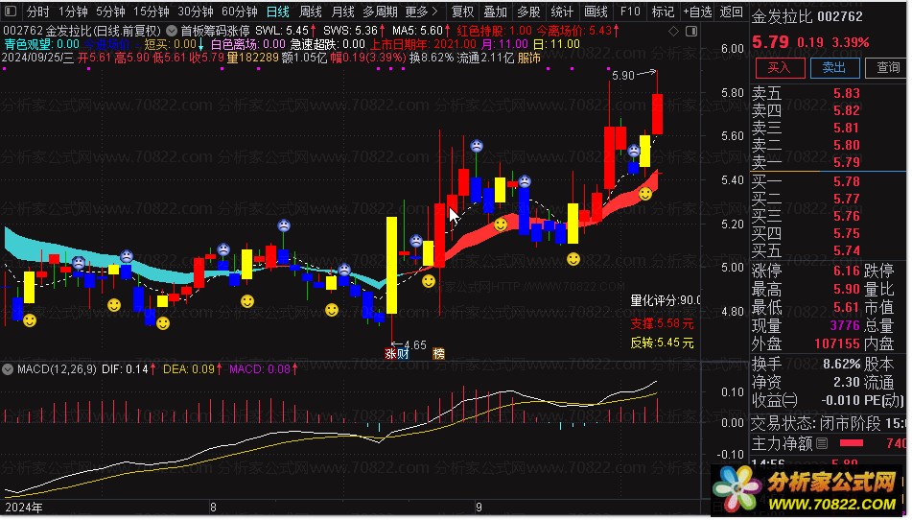Click the 榜 ranking tag icon
This screenshot has width=912, height=520.
438,354
